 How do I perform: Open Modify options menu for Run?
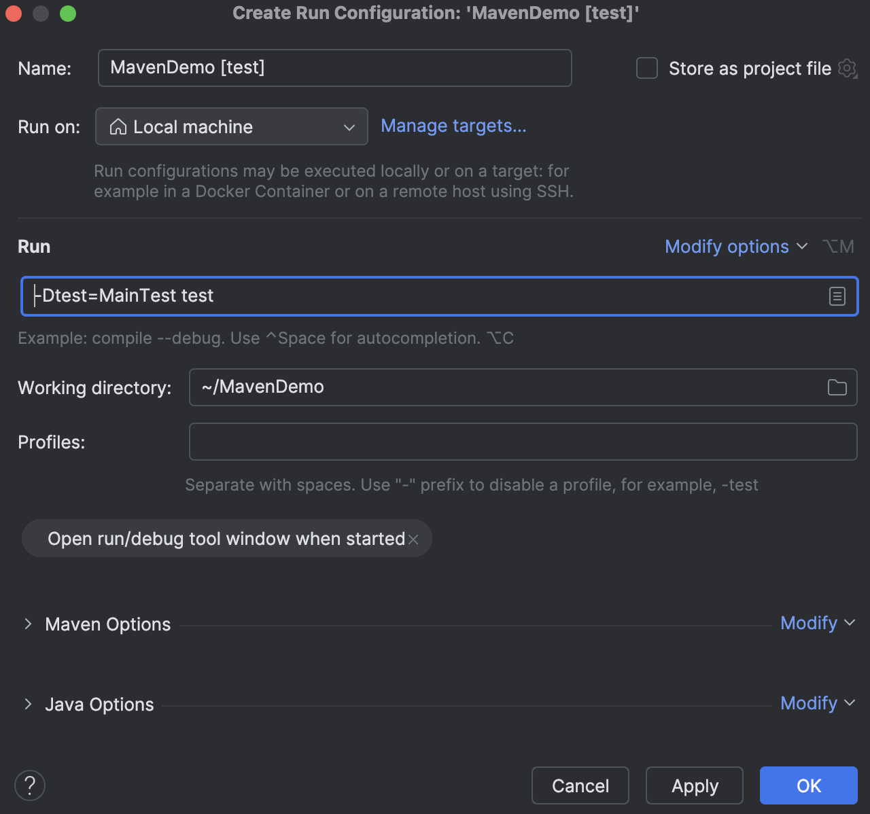tap(727, 247)
